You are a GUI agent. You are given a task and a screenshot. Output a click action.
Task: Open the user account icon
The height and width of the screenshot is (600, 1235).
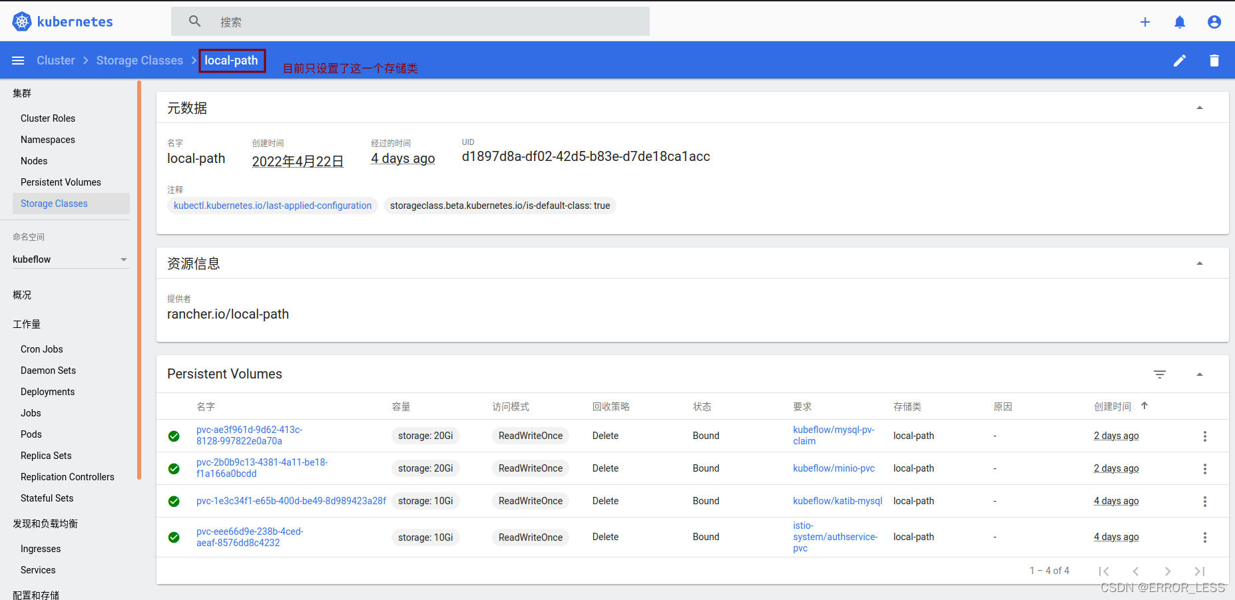click(x=1214, y=22)
